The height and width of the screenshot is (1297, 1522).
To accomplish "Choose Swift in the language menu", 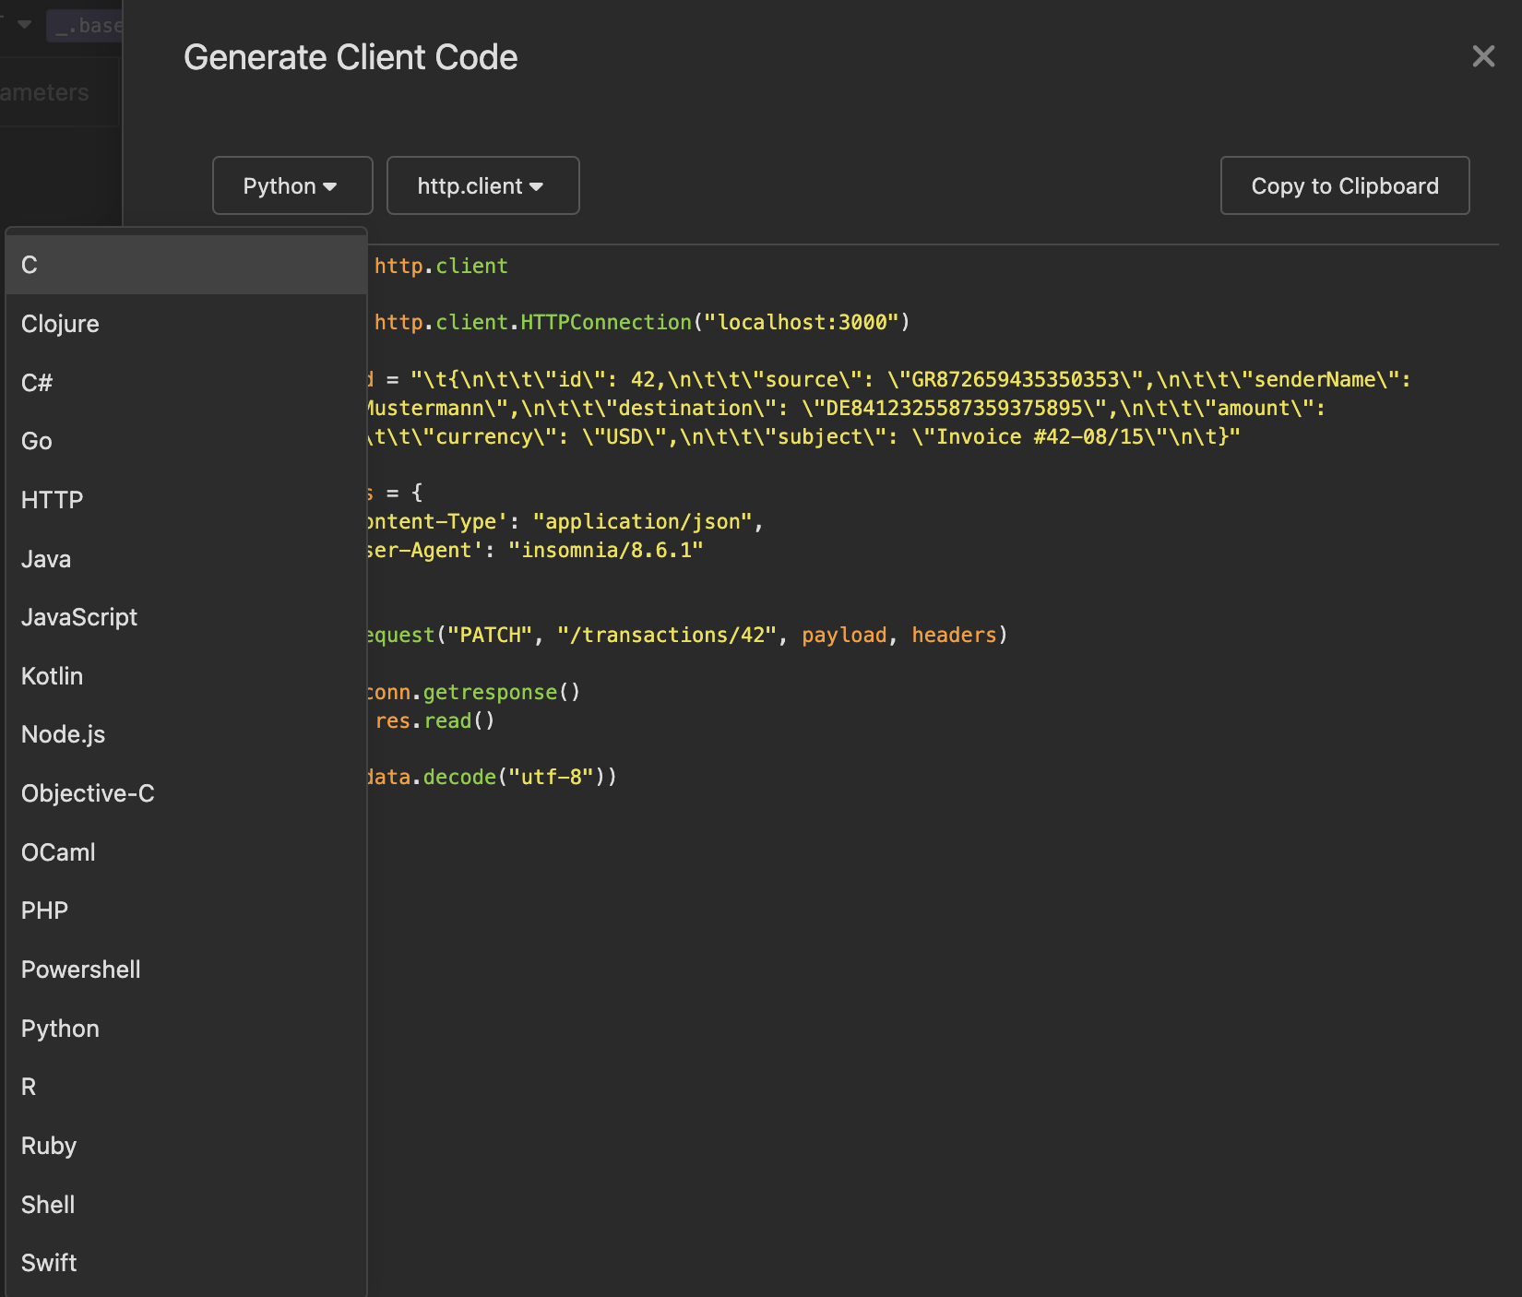I will (x=186, y=1263).
